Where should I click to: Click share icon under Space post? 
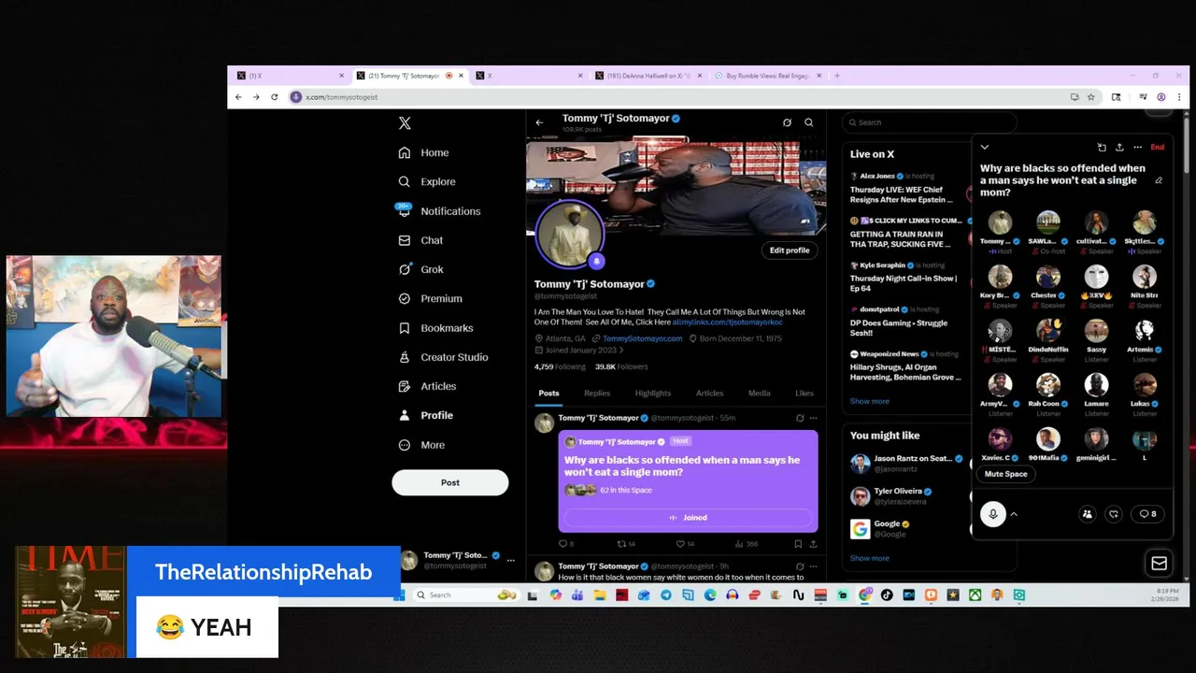(x=813, y=543)
